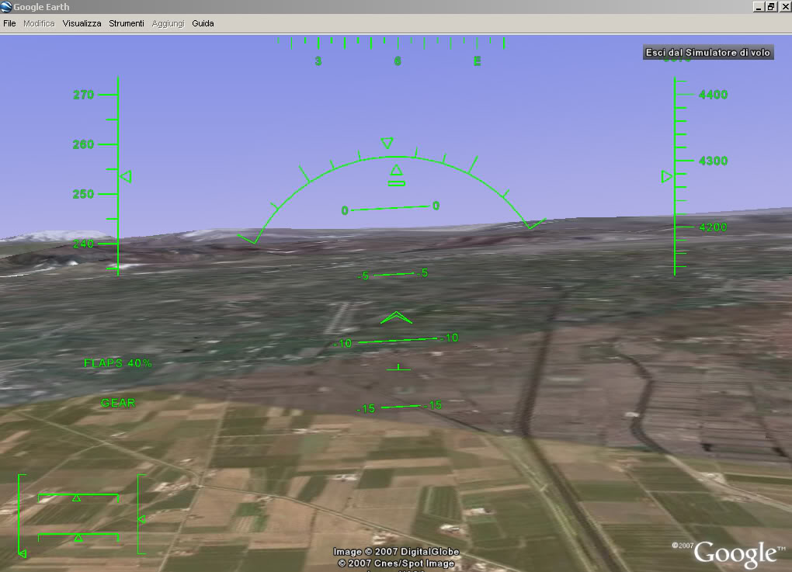This screenshot has height=572, width=792.
Task: Click heading mark 6 on compass scale
Action: pos(398,61)
